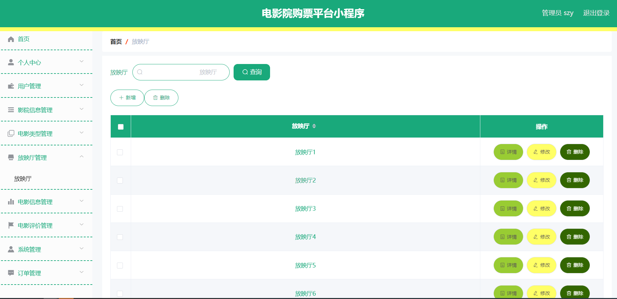The width and height of the screenshot is (617, 299).
Task: Open details for 放映厅1
Action: (x=508, y=152)
